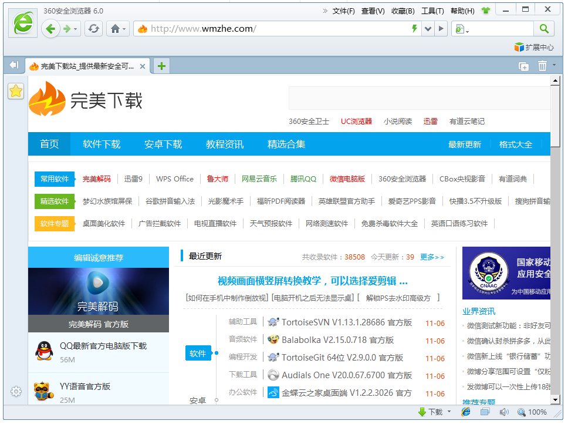Open the address bar history dropdown
The image size is (568, 424).
coord(428,28)
